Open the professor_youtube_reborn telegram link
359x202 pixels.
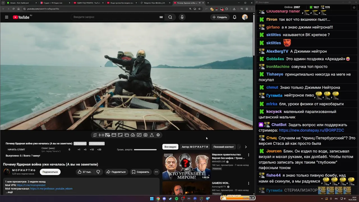tap(51, 189)
